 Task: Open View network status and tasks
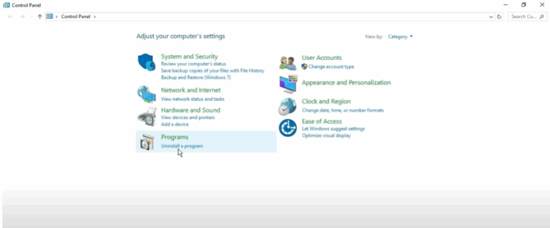click(x=193, y=99)
